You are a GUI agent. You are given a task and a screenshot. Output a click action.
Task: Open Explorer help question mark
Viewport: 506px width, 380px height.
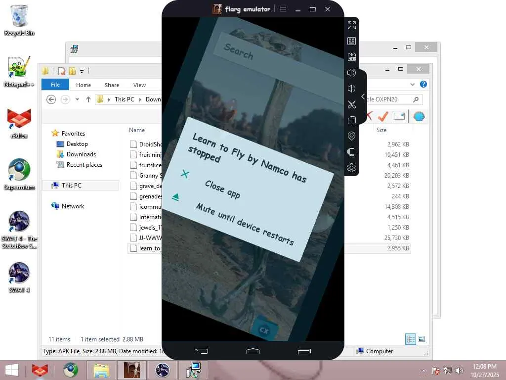point(423,84)
